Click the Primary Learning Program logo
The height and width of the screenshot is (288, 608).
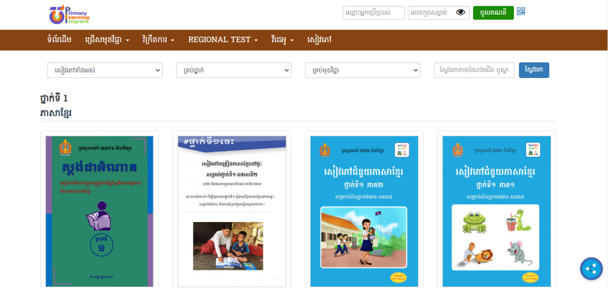tap(69, 15)
